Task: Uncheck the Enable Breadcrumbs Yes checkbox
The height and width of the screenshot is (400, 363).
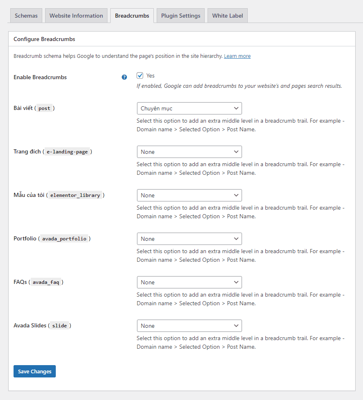Action: pos(140,75)
